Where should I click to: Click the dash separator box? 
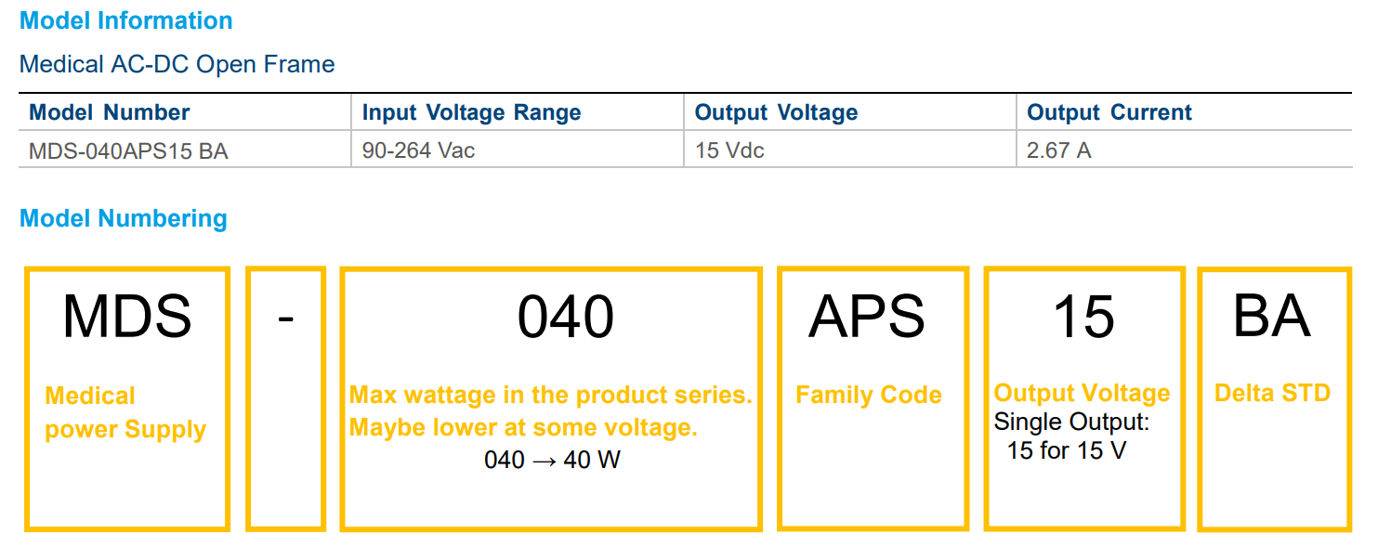tap(285, 399)
